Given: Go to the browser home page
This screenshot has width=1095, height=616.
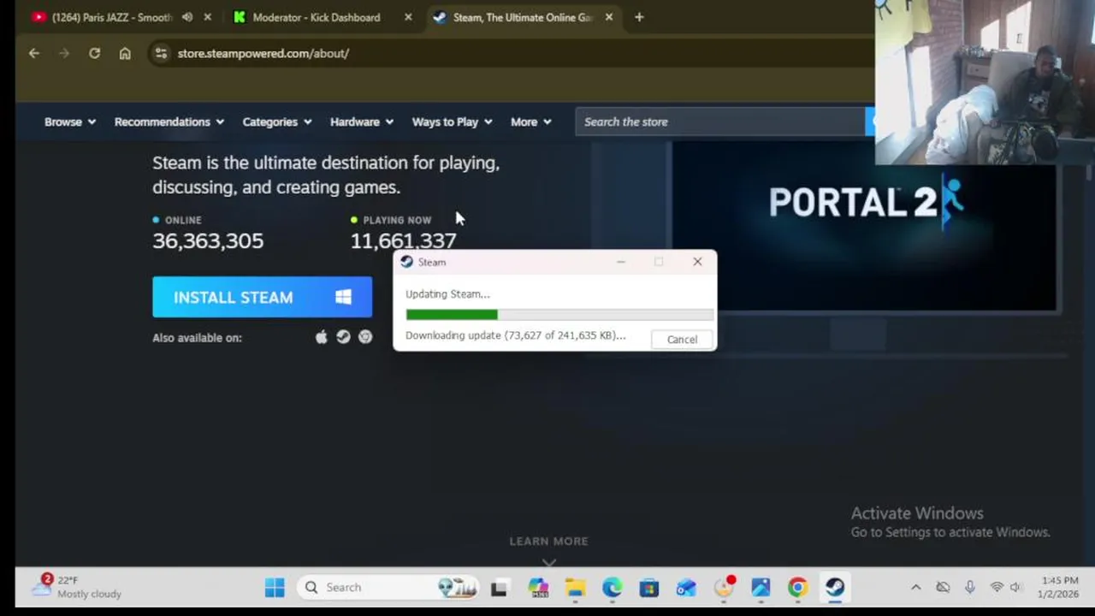Looking at the screenshot, I should pos(125,53).
